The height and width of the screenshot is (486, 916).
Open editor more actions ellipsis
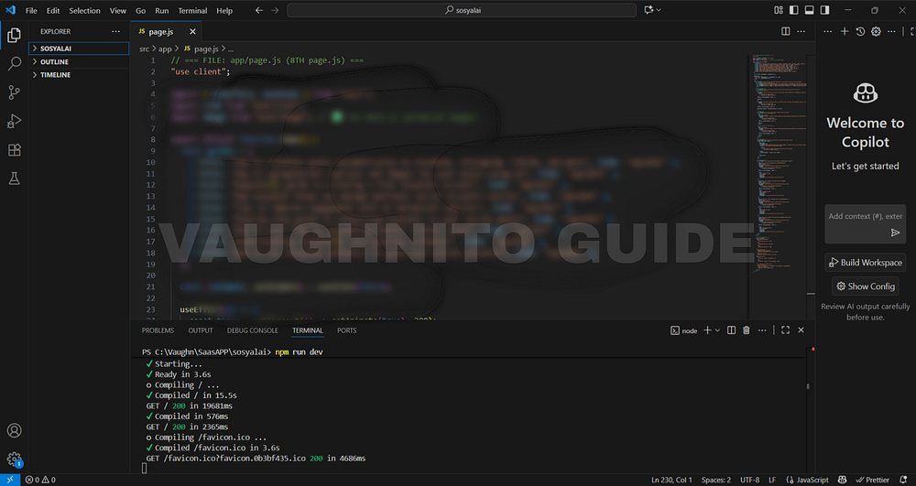pos(801,31)
